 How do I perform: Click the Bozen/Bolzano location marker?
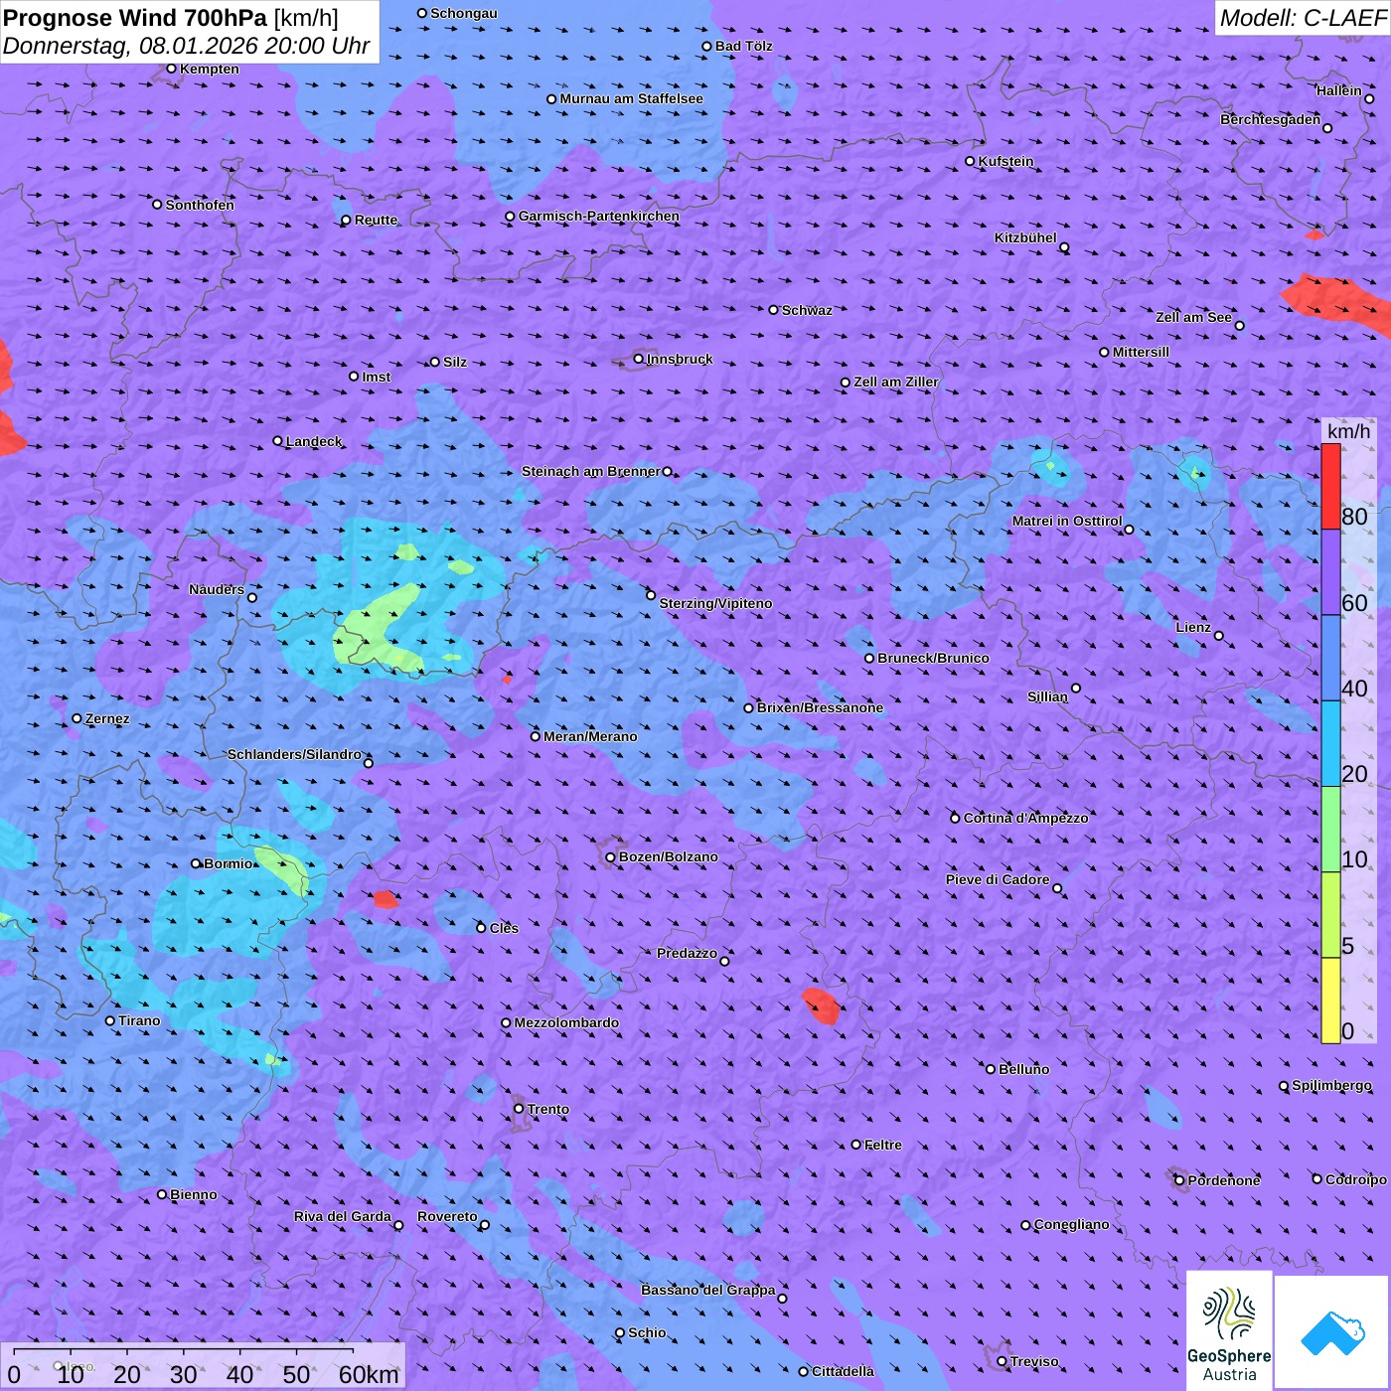pyautogui.click(x=611, y=857)
